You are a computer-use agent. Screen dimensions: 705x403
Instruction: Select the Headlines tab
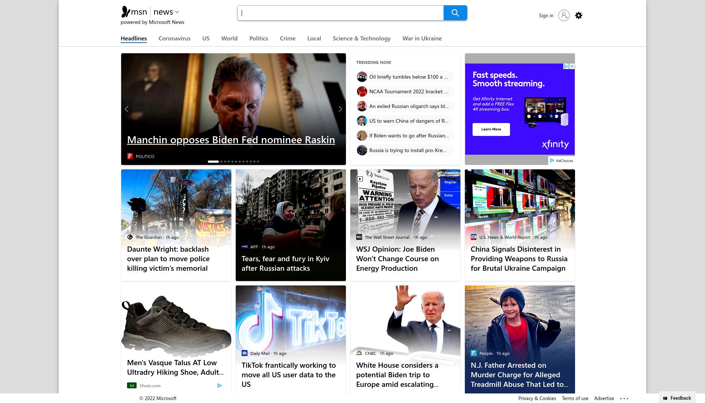tap(134, 38)
